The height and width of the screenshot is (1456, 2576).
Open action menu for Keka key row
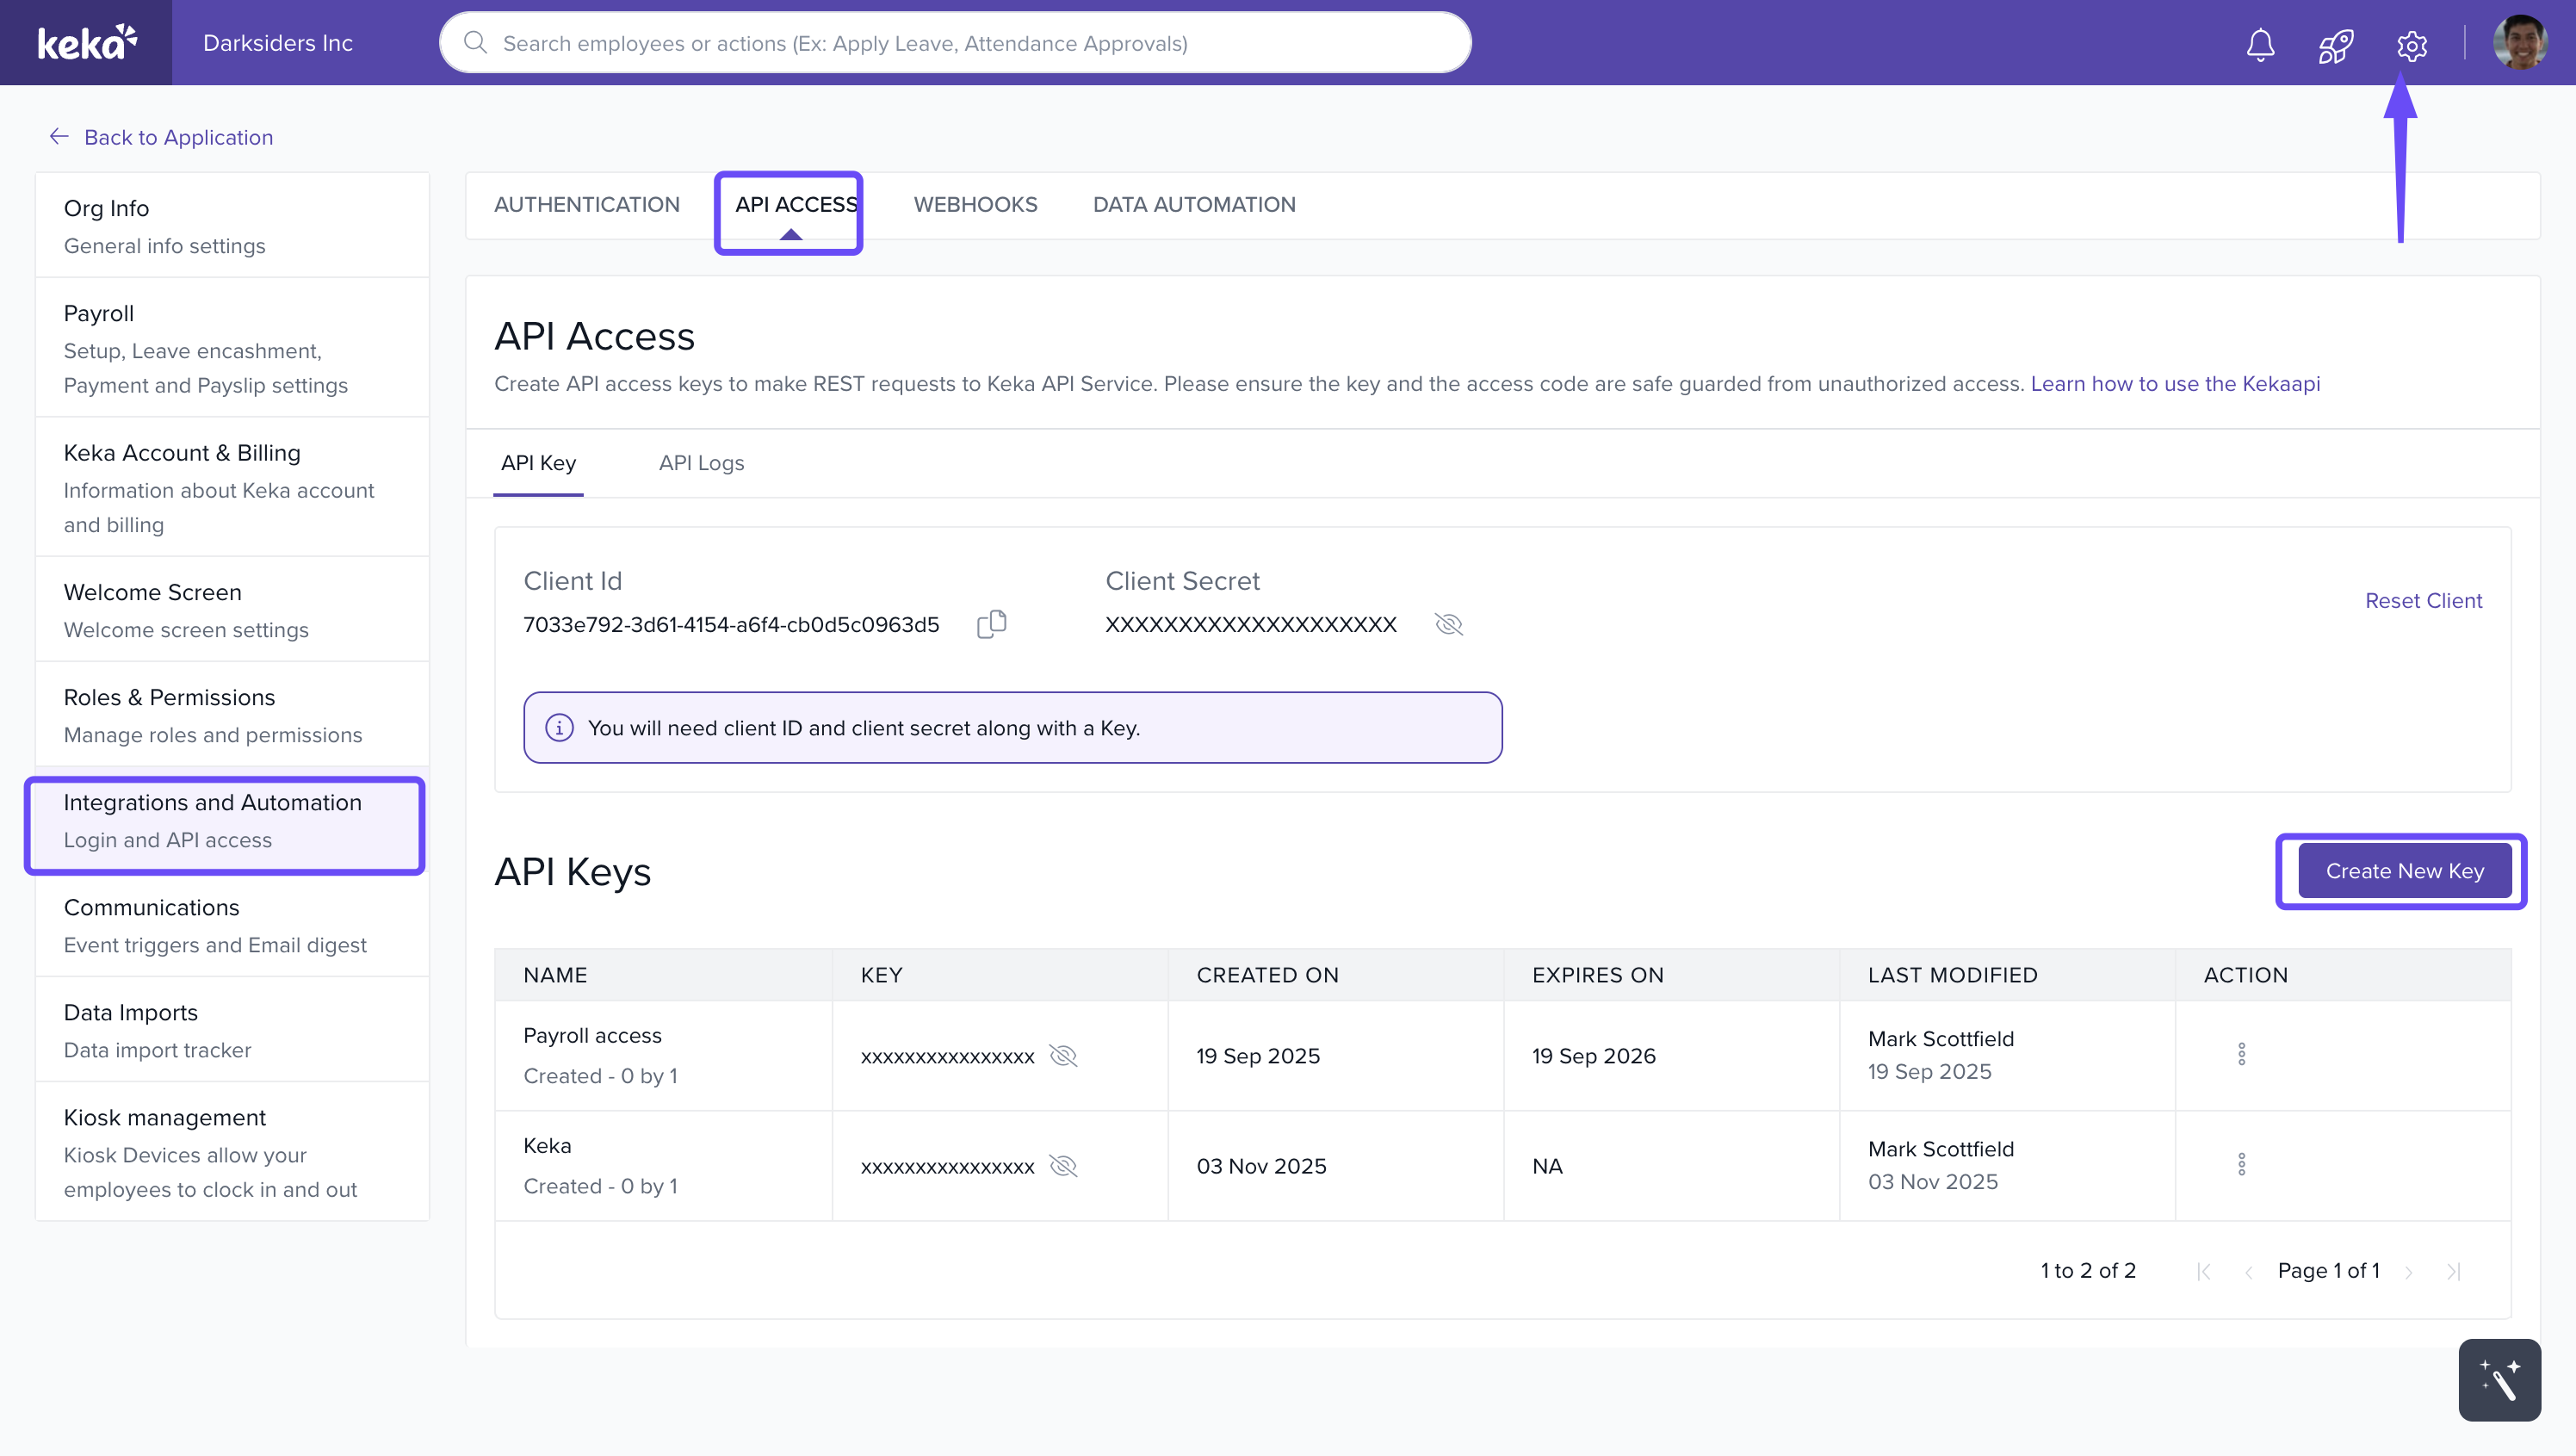pos(2241,1164)
